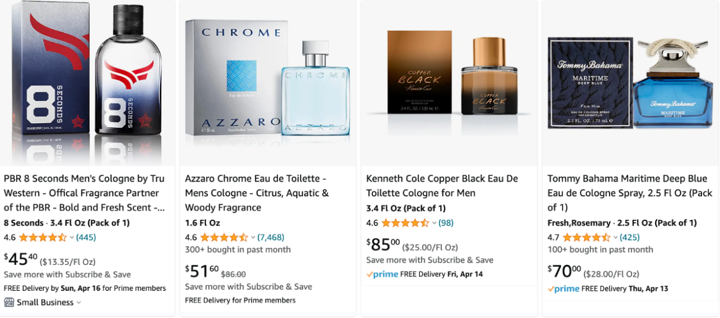Viewport: 720px width, 318px height.
Task: Open rating chevron for Tommy Bahama cologne
Action: 615,238
